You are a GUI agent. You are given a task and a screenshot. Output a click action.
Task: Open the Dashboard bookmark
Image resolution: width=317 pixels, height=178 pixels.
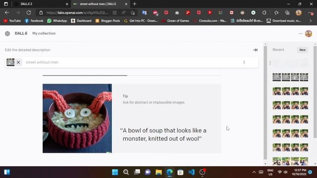point(81,21)
